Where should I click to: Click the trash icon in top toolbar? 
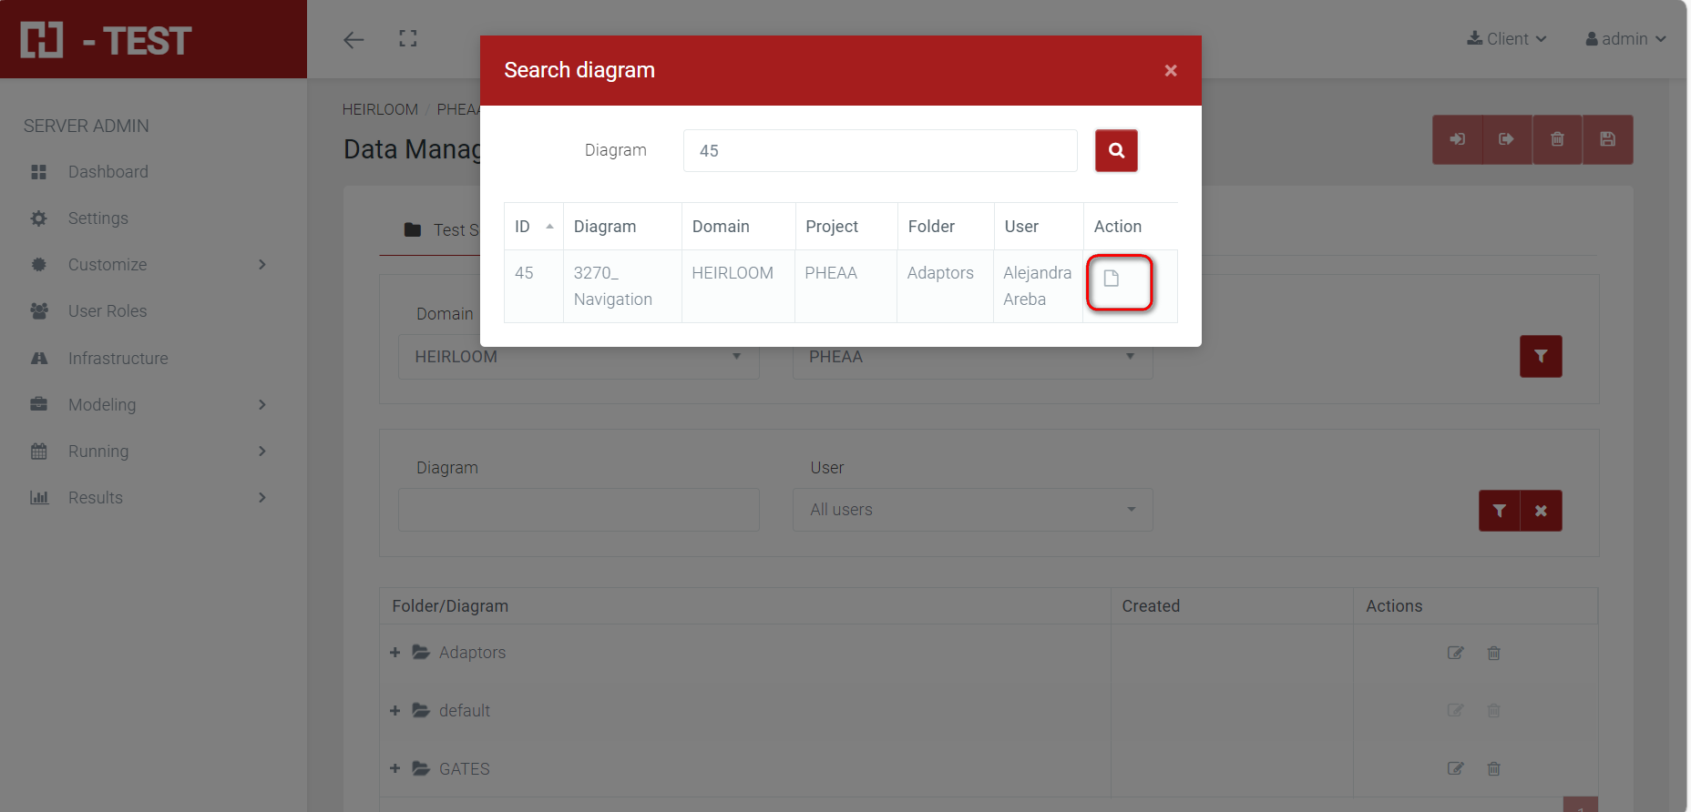[x=1557, y=139]
